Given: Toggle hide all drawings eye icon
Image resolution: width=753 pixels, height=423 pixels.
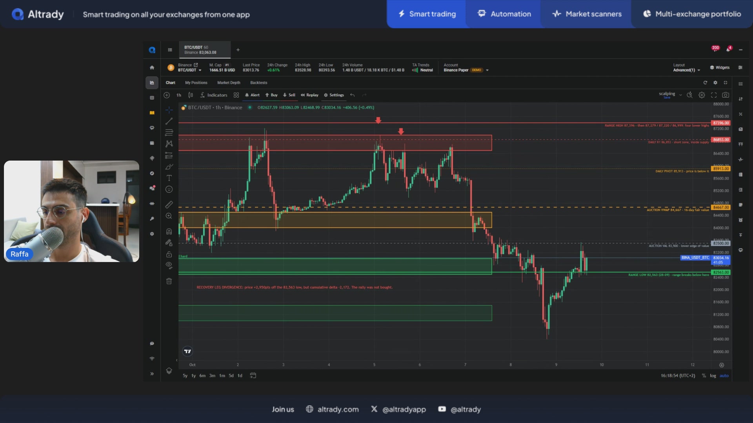Looking at the screenshot, I should [x=169, y=266].
